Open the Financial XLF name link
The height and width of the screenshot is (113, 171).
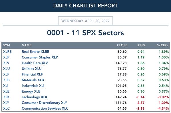(x=32, y=74)
